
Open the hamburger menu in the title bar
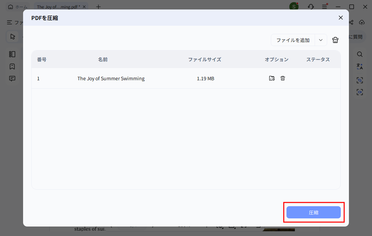324,7
